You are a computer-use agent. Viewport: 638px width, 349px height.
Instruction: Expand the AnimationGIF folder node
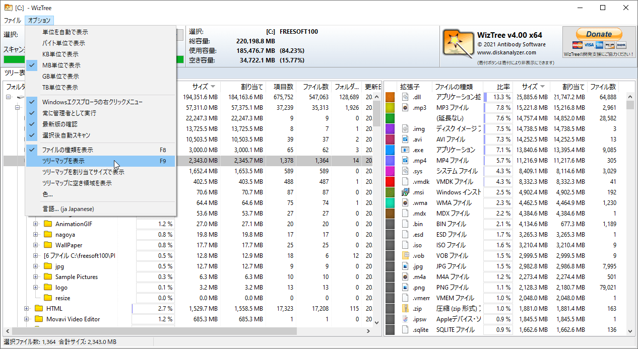click(36, 224)
